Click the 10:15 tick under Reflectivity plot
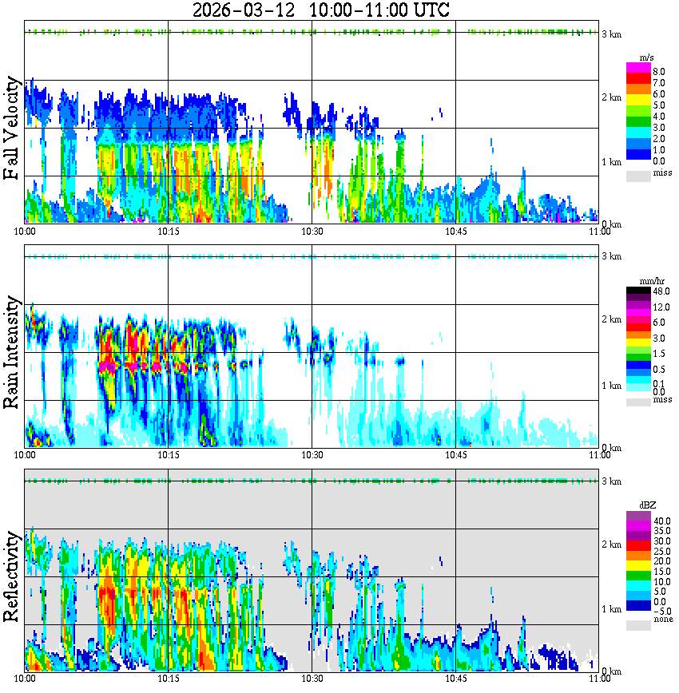The height and width of the screenshot is (693, 679). click(x=168, y=679)
